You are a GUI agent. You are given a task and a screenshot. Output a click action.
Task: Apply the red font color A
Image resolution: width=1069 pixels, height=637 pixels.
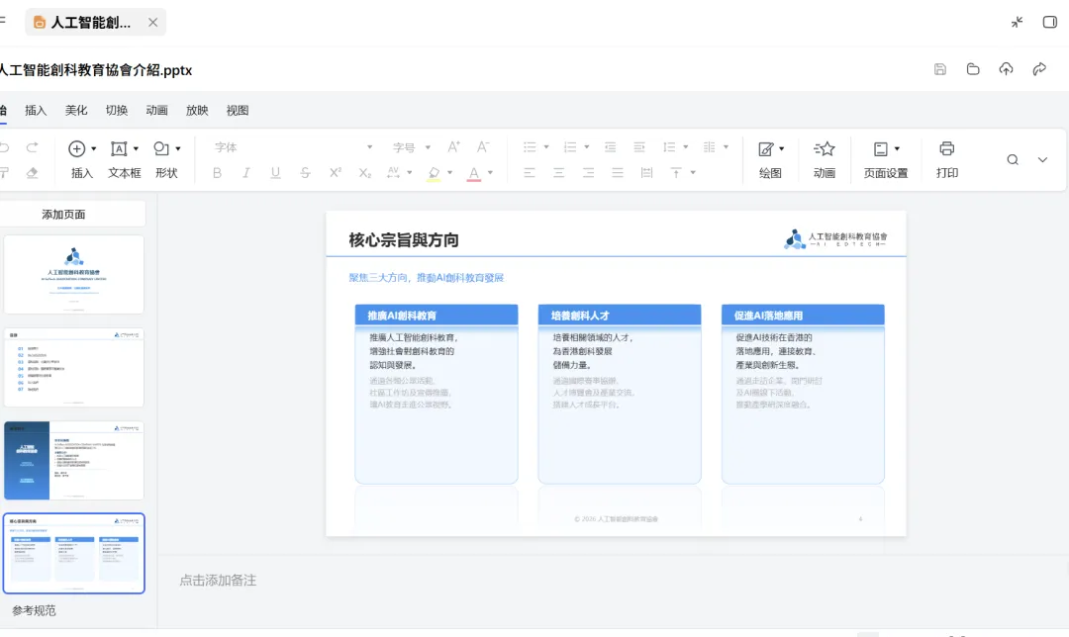point(474,174)
